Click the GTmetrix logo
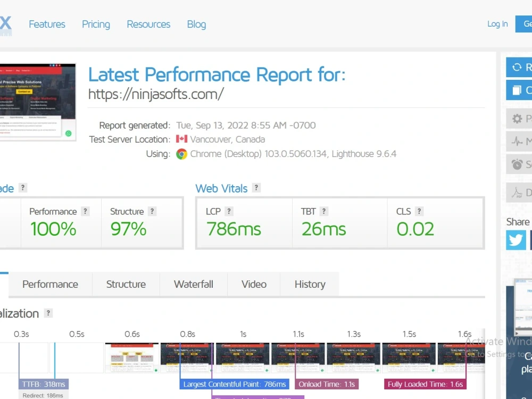Image resolution: width=532 pixels, height=399 pixels. 6,26
